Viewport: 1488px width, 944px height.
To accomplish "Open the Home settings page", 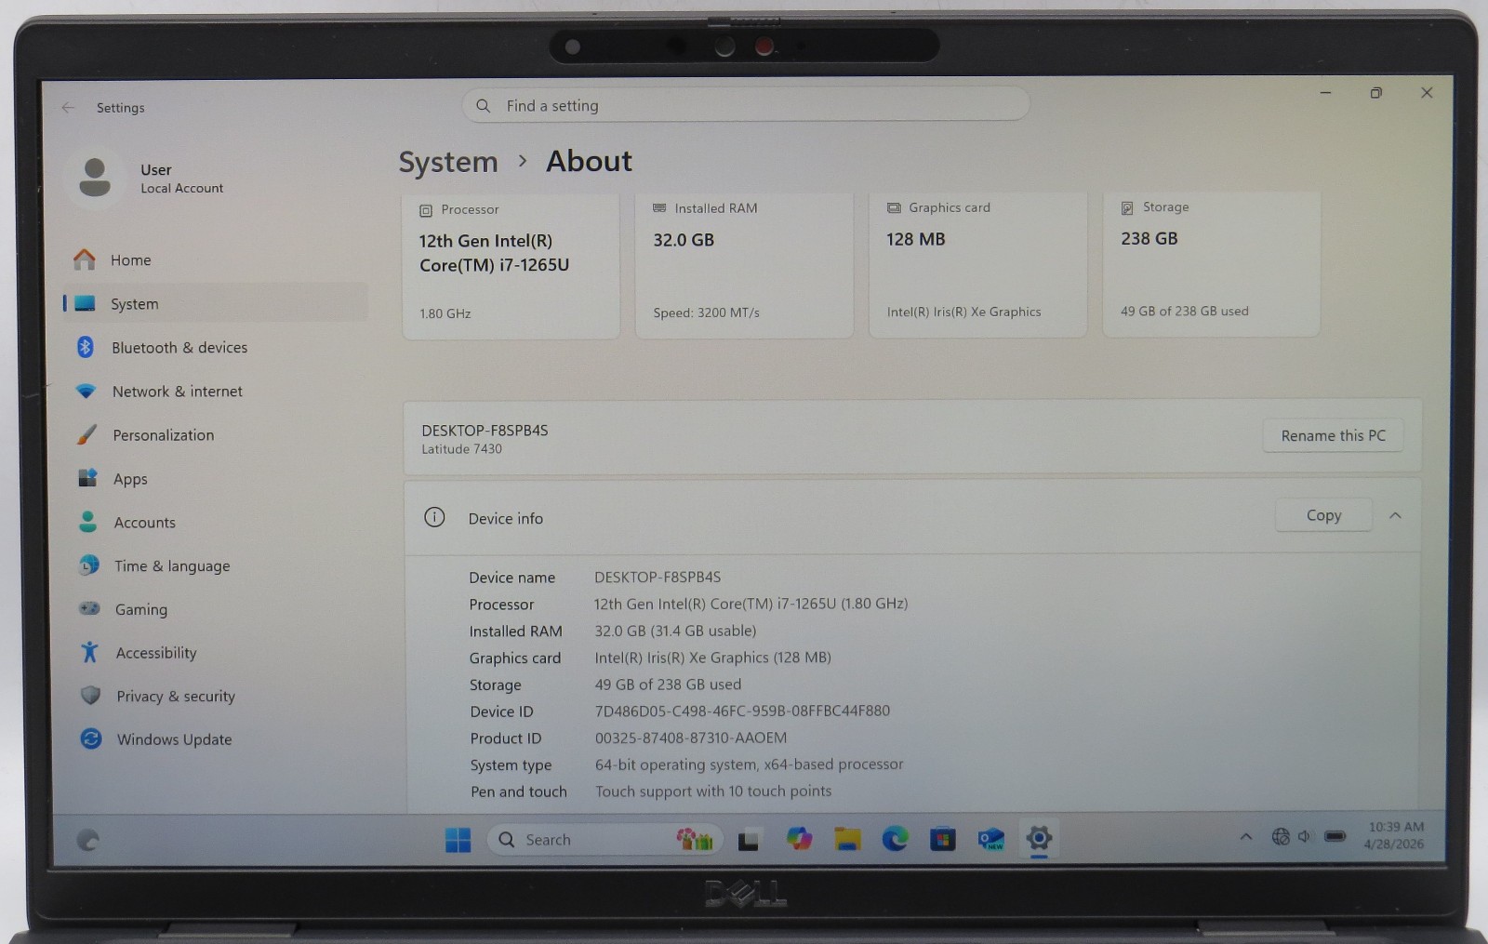I will pos(215,259).
